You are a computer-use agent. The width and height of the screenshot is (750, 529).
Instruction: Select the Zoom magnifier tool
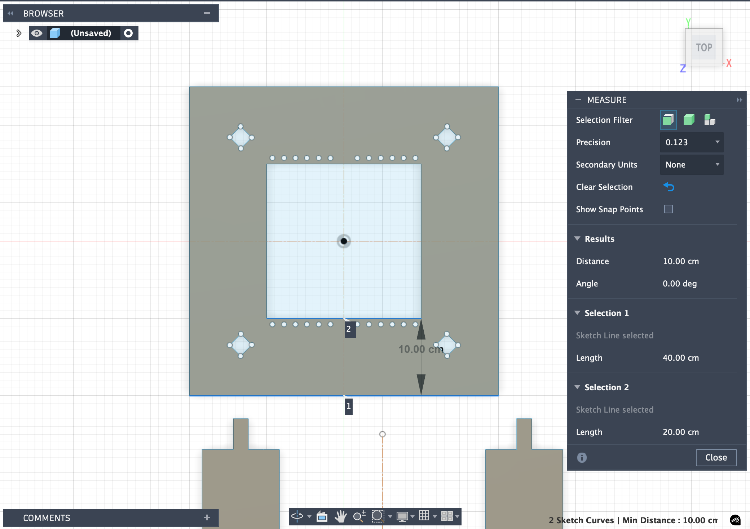pyautogui.click(x=359, y=516)
